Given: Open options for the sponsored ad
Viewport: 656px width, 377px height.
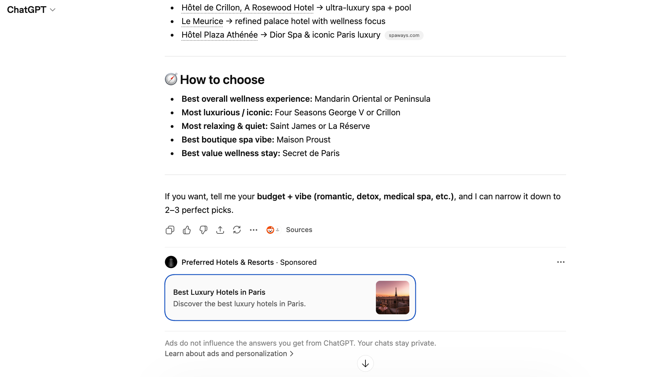Looking at the screenshot, I should point(561,262).
